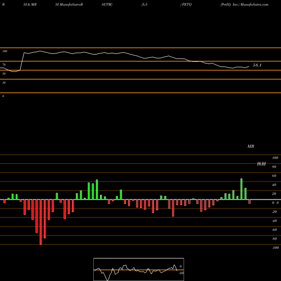
Task: Click the PETQ ticker text in the header
Action: tap(187, 4)
